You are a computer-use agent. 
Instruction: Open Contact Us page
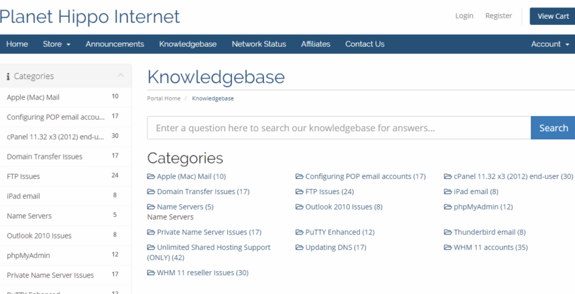click(365, 44)
